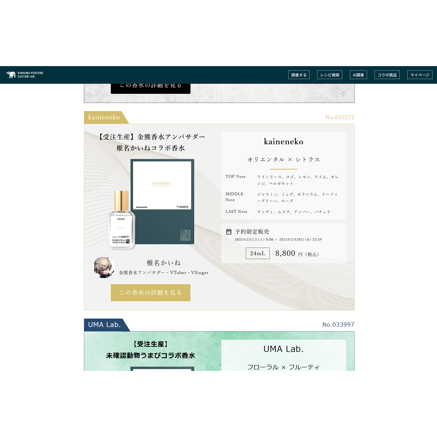
Task: Open the 調香する menu item
Action: tap(299, 75)
